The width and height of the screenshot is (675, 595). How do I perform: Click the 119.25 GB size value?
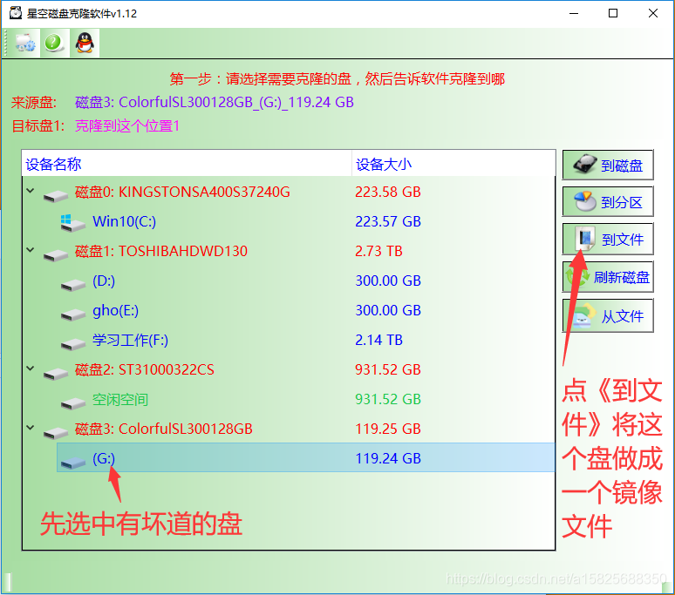[388, 429]
